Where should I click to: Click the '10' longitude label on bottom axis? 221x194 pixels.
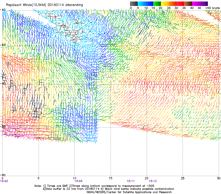[x=75, y=178]
